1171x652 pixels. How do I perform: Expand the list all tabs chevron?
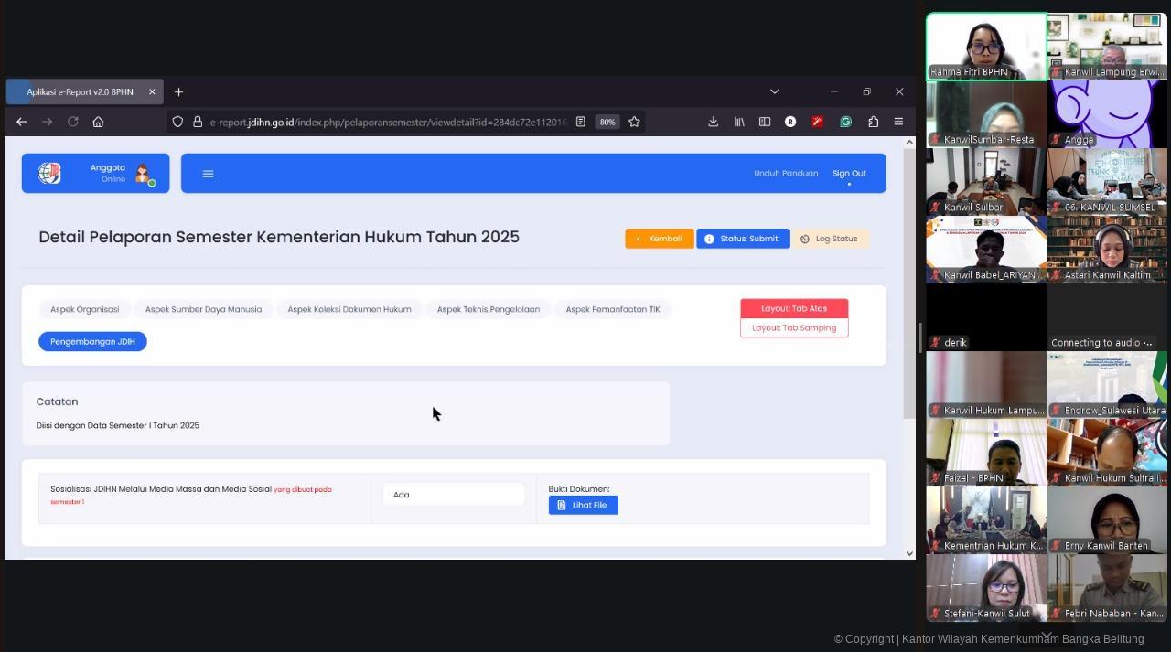tap(774, 91)
